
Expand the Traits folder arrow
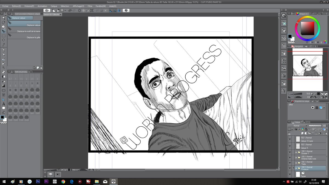[x=296, y=163]
